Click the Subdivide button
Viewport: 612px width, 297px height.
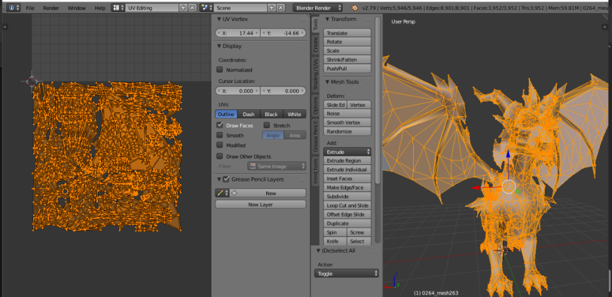[x=348, y=196]
